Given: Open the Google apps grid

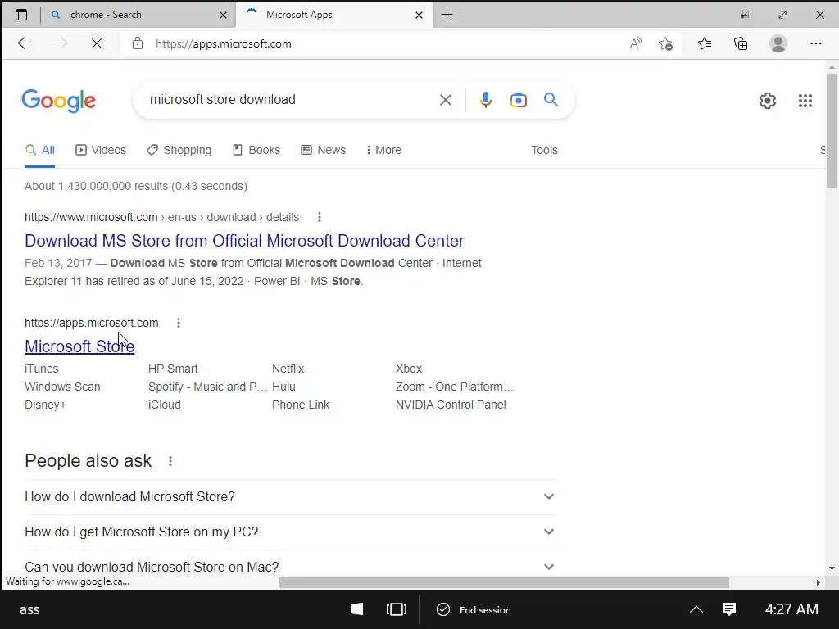Looking at the screenshot, I should pos(805,101).
